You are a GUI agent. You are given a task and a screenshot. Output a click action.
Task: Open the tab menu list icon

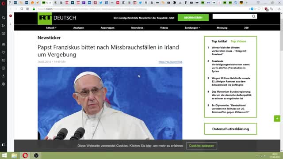coord(258,3)
